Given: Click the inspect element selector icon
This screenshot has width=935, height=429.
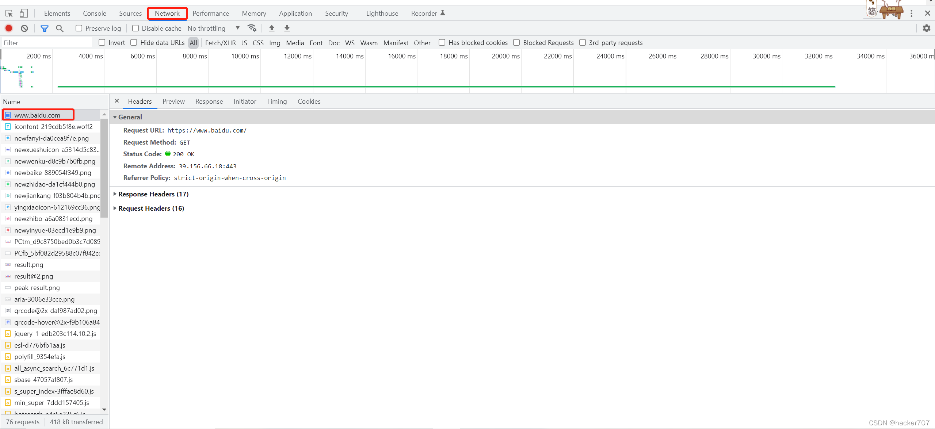Looking at the screenshot, I should (9, 14).
